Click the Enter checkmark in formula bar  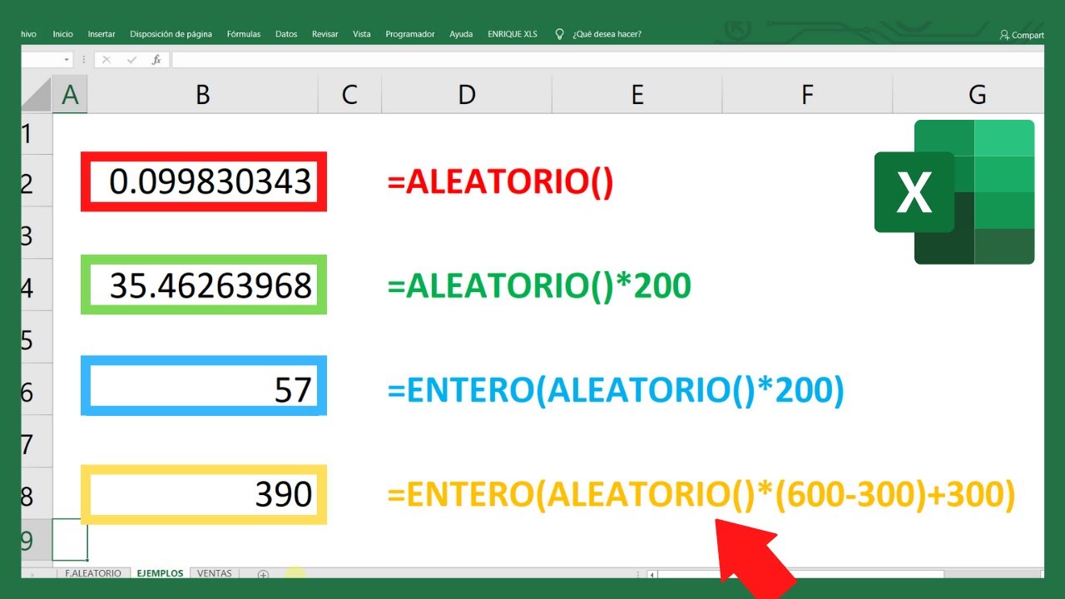point(131,60)
